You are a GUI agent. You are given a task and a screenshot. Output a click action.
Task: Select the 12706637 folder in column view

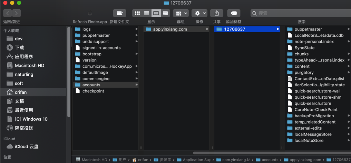coord(247,29)
